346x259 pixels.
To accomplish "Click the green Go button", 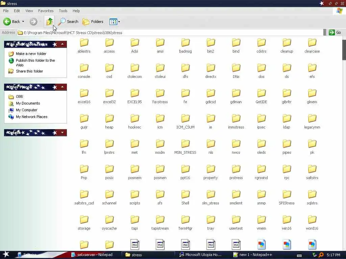I will point(335,33).
